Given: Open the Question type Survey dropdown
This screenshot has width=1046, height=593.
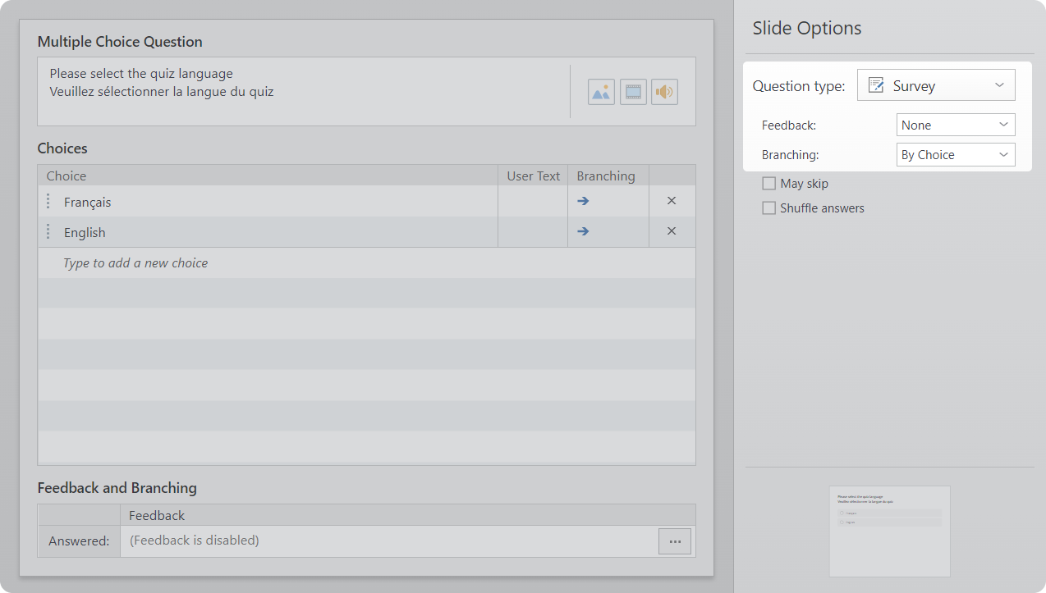Looking at the screenshot, I should tap(936, 85).
